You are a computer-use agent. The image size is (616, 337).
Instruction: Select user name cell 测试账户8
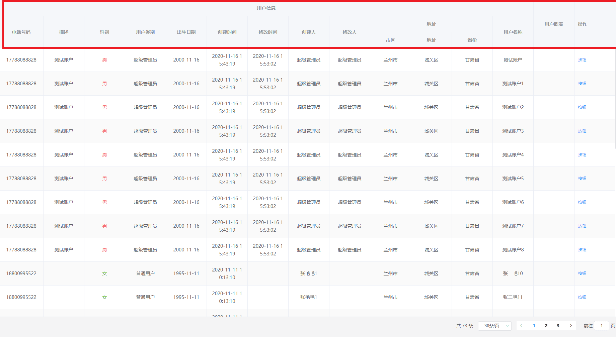(513, 250)
